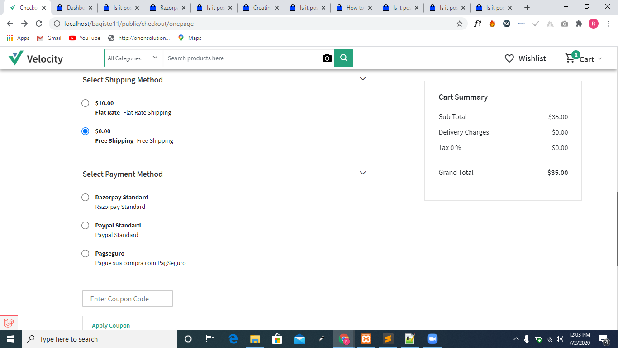The image size is (618, 348).
Task: Open XAMPP from taskbar
Action: pos(366,339)
